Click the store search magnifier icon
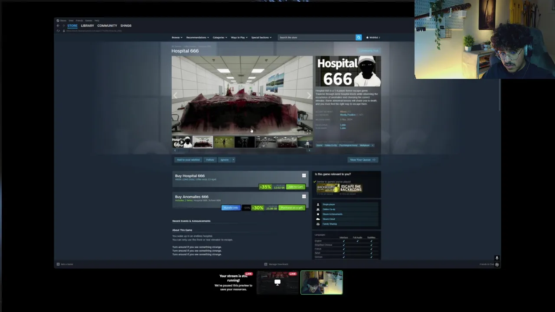The width and height of the screenshot is (555, 312). point(359,37)
